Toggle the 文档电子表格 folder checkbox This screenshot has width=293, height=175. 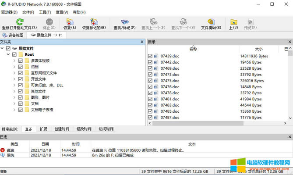tap(21, 110)
